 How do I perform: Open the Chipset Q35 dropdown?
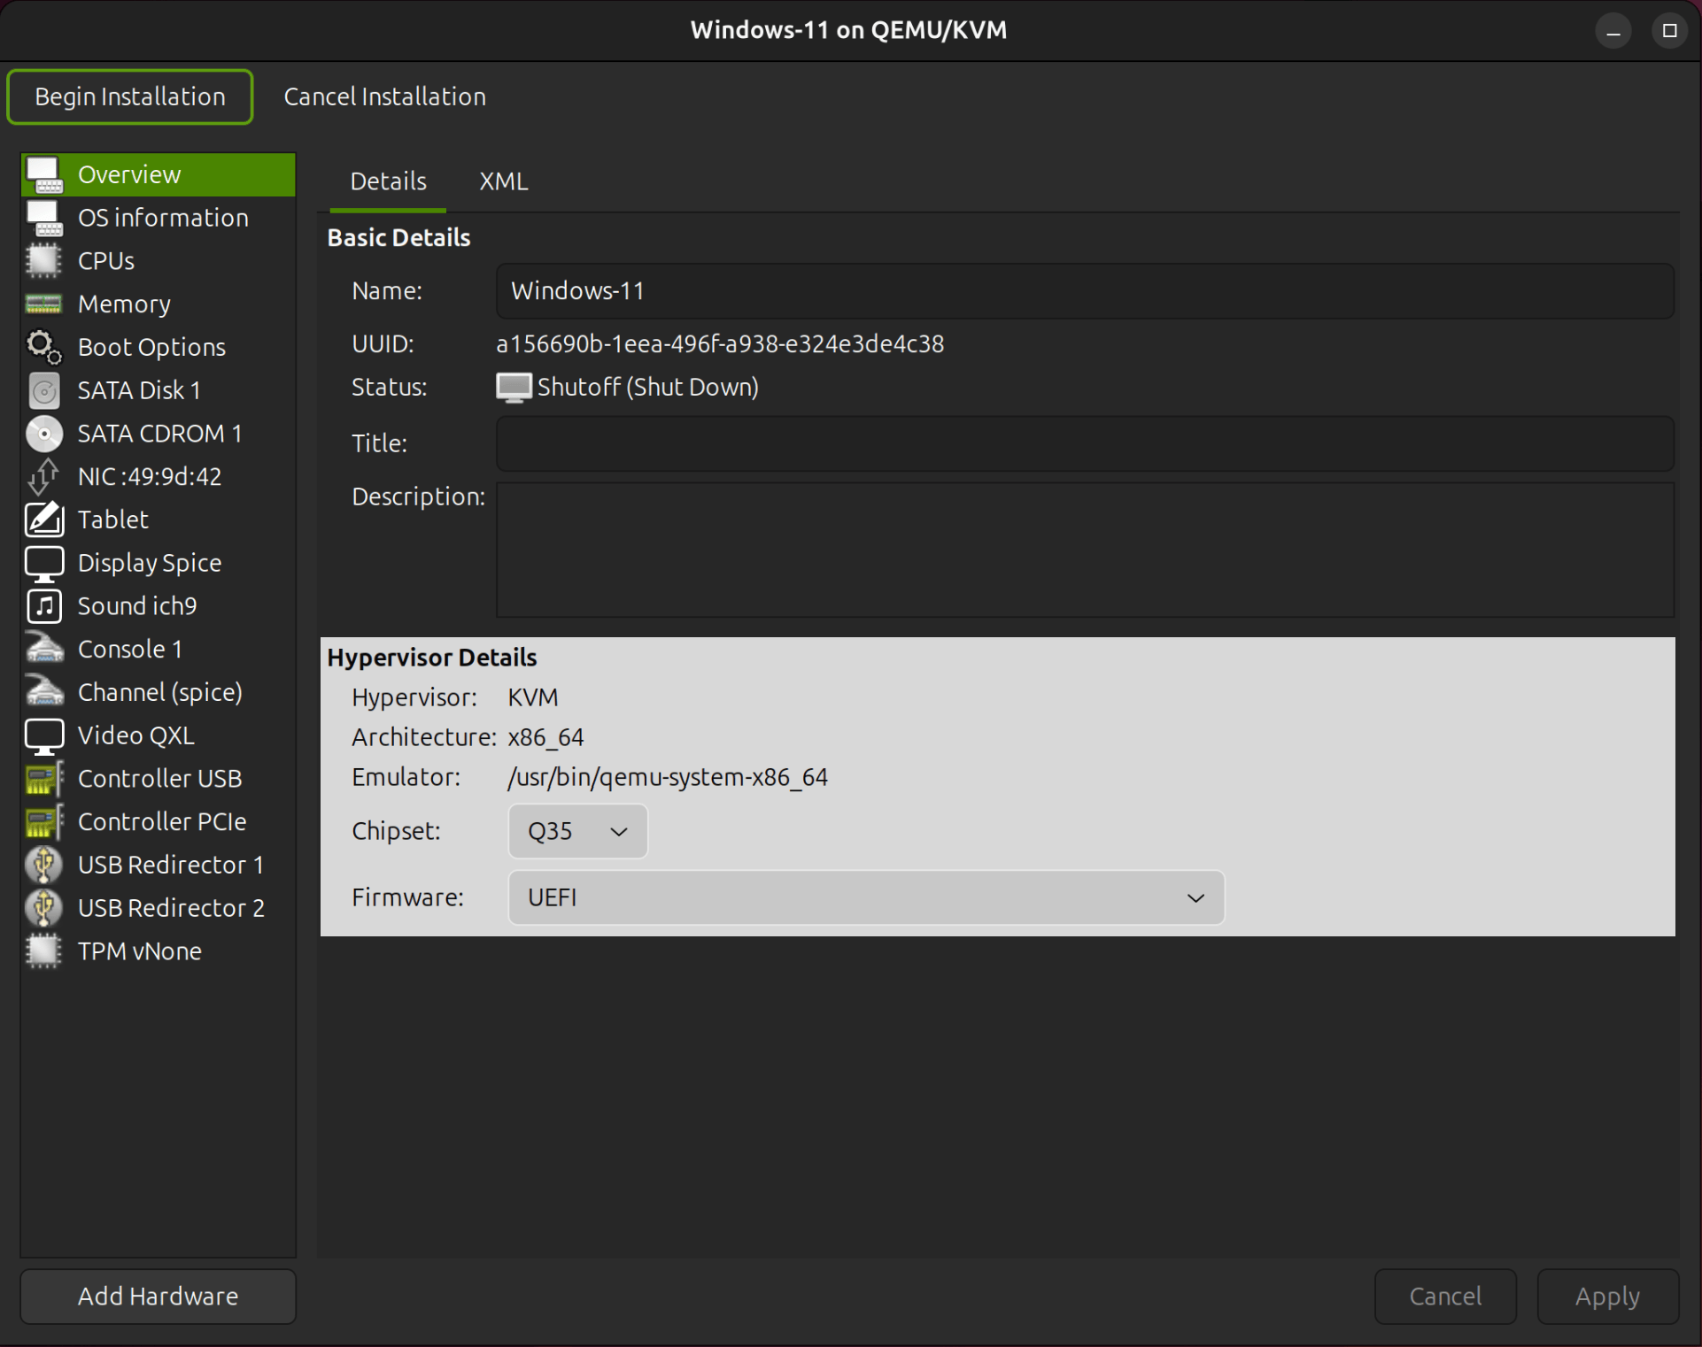click(x=576, y=830)
